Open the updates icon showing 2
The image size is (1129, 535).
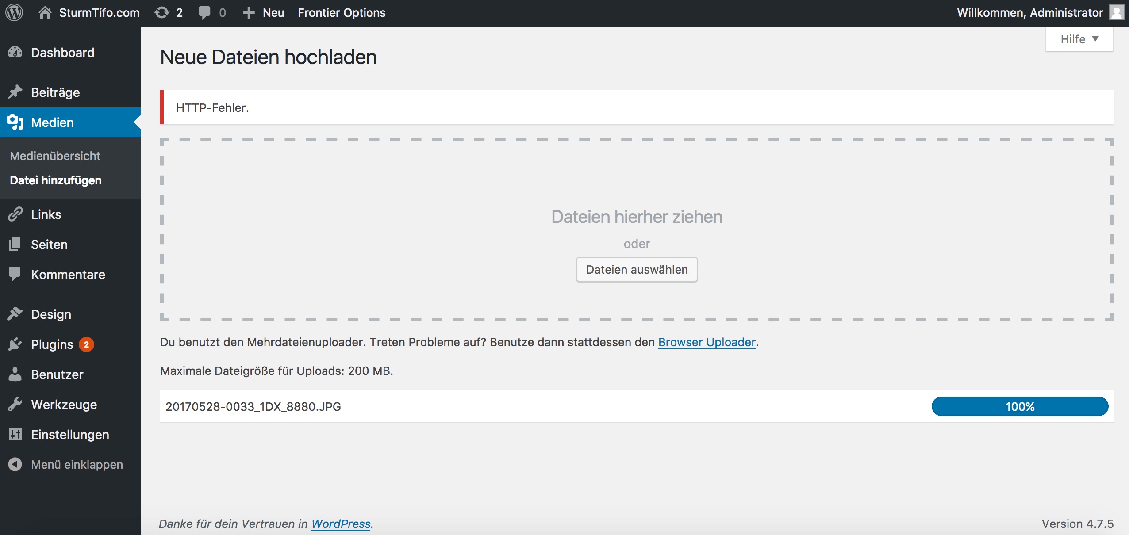coord(161,12)
